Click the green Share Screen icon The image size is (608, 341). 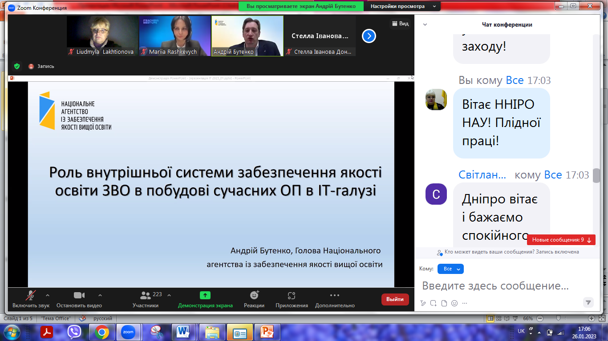click(x=205, y=296)
